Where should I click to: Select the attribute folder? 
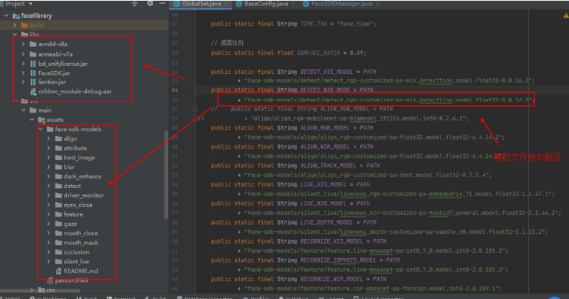coord(75,148)
